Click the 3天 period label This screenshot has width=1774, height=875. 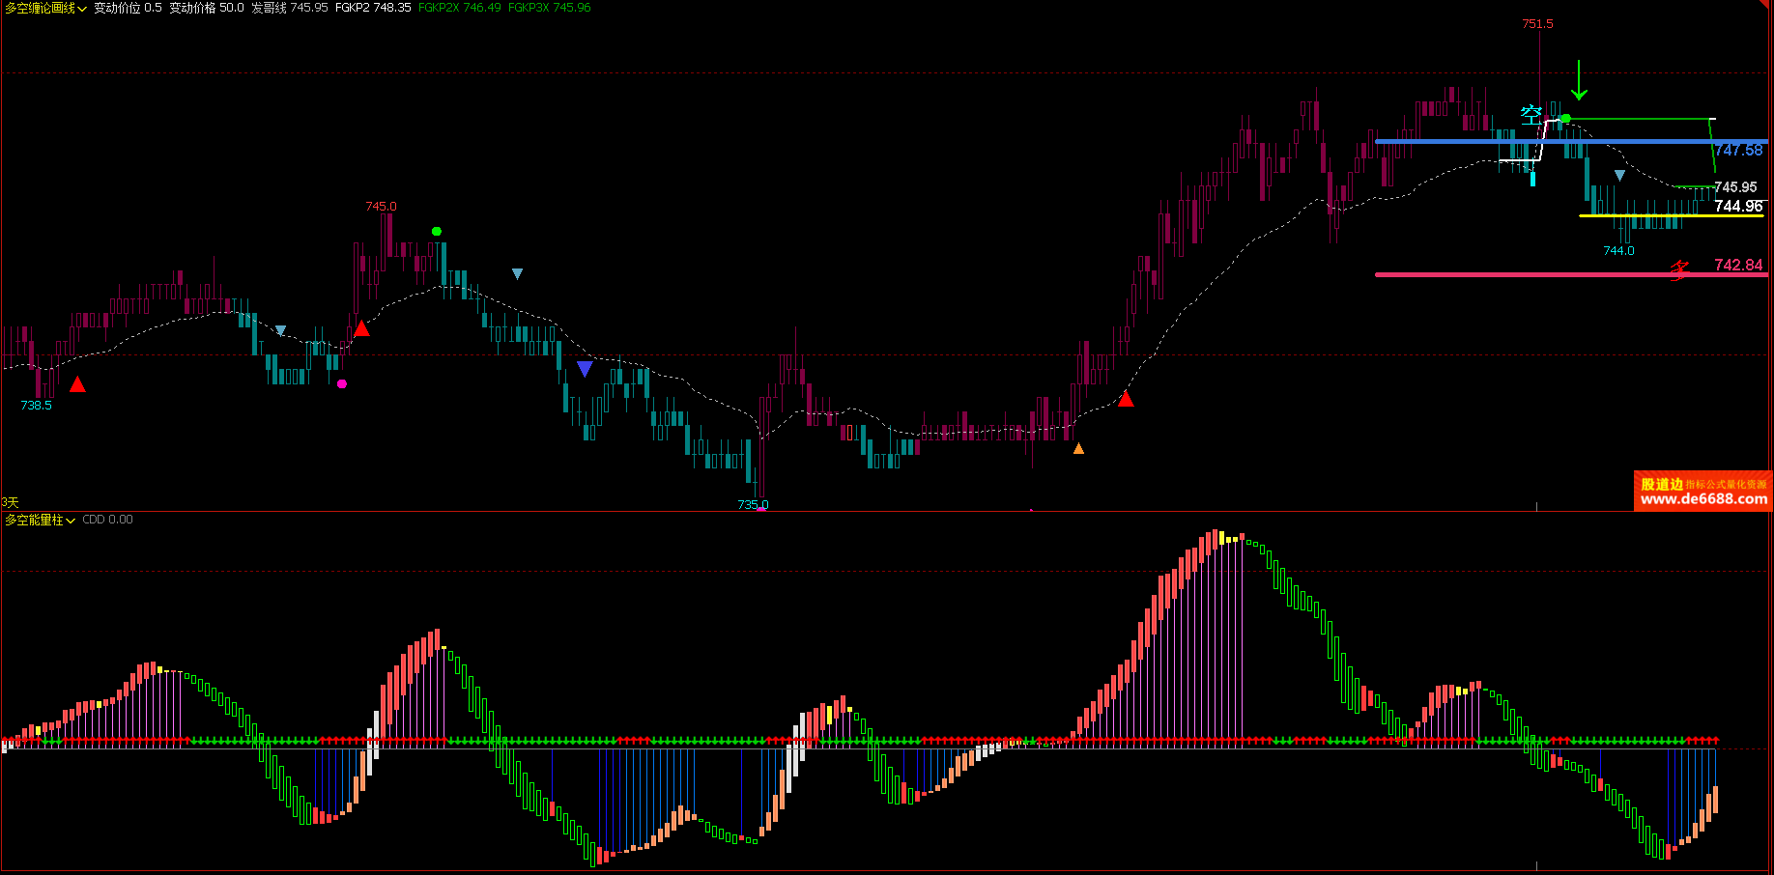[x=10, y=502]
